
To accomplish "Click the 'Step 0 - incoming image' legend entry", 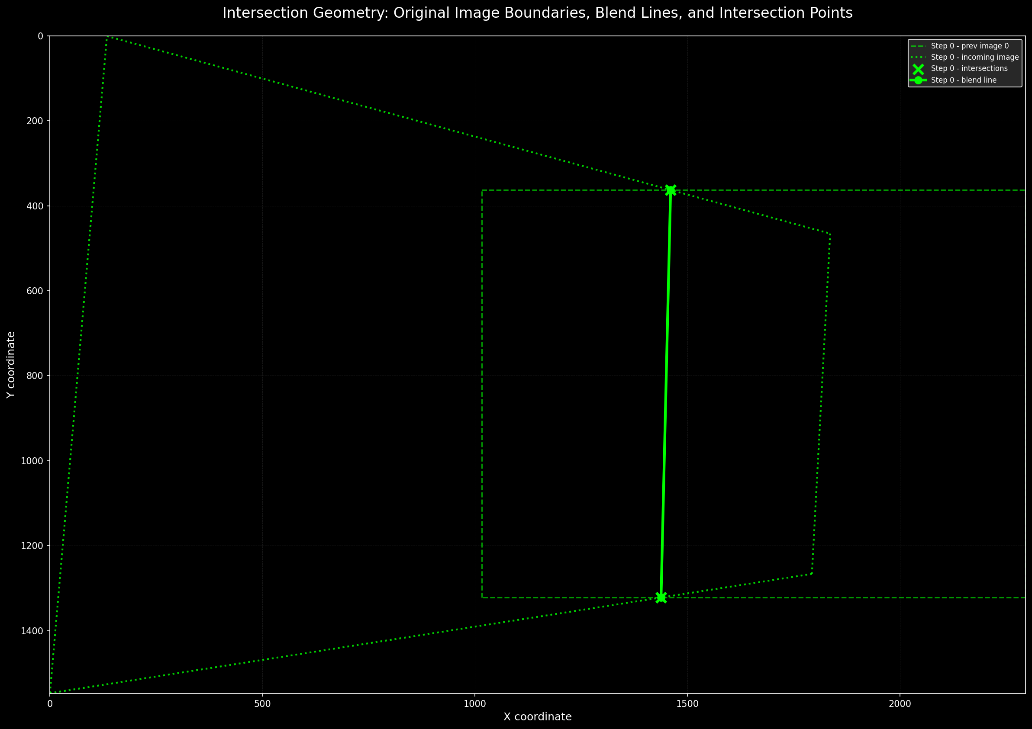I will tap(964, 57).
